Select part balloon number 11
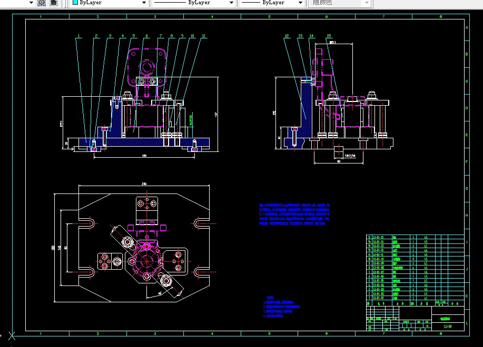 coord(204,36)
